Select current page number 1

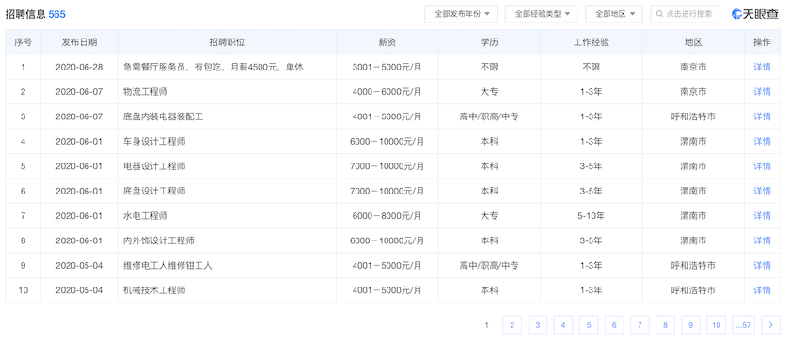487,325
